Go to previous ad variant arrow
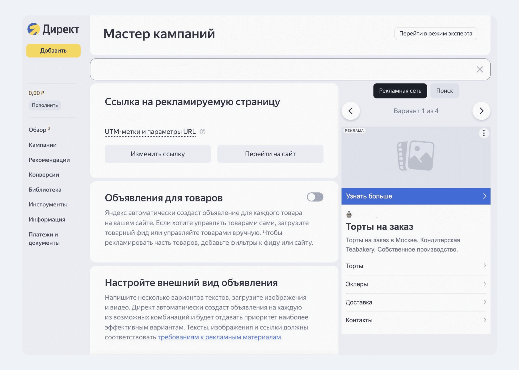The height and width of the screenshot is (370, 519). coord(351,111)
